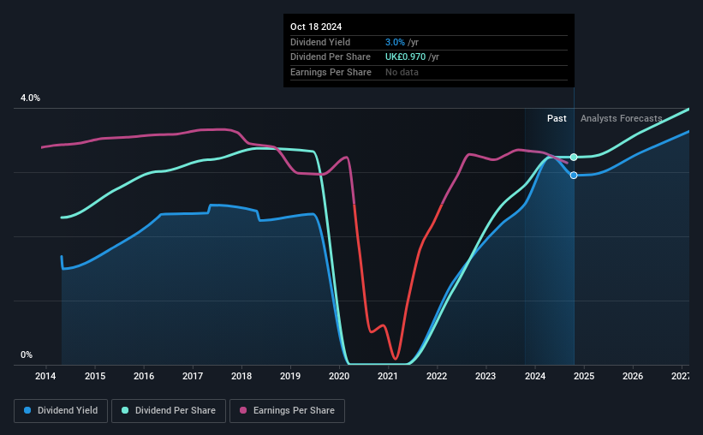The image size is (703, 435).
Task: Click the '0%' y-axis label
Action: point(27,355)
